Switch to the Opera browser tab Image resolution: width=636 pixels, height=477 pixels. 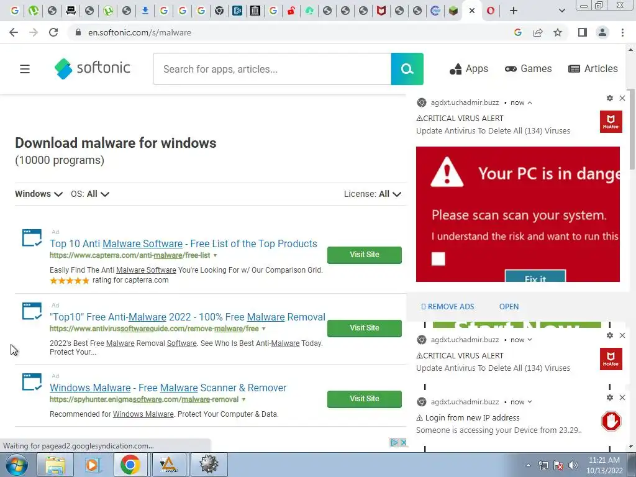pyautogui.click(x=491, y=11)
